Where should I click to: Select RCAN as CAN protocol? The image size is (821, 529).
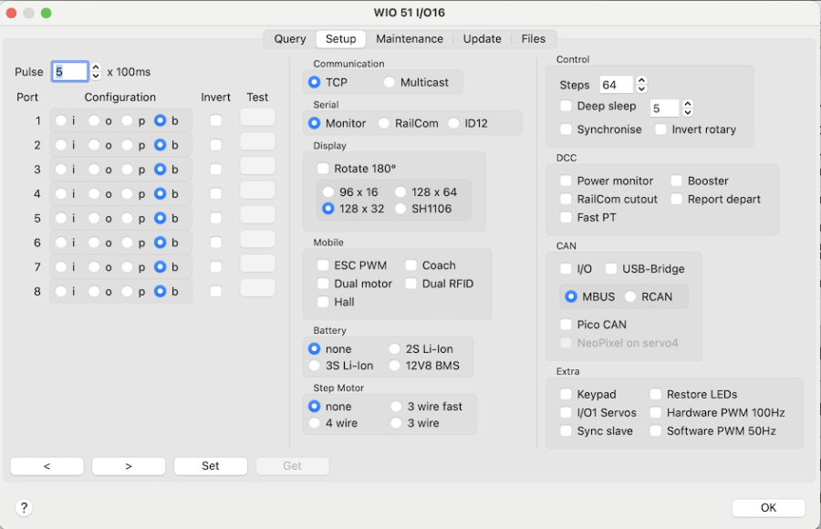tap(630, 296)
